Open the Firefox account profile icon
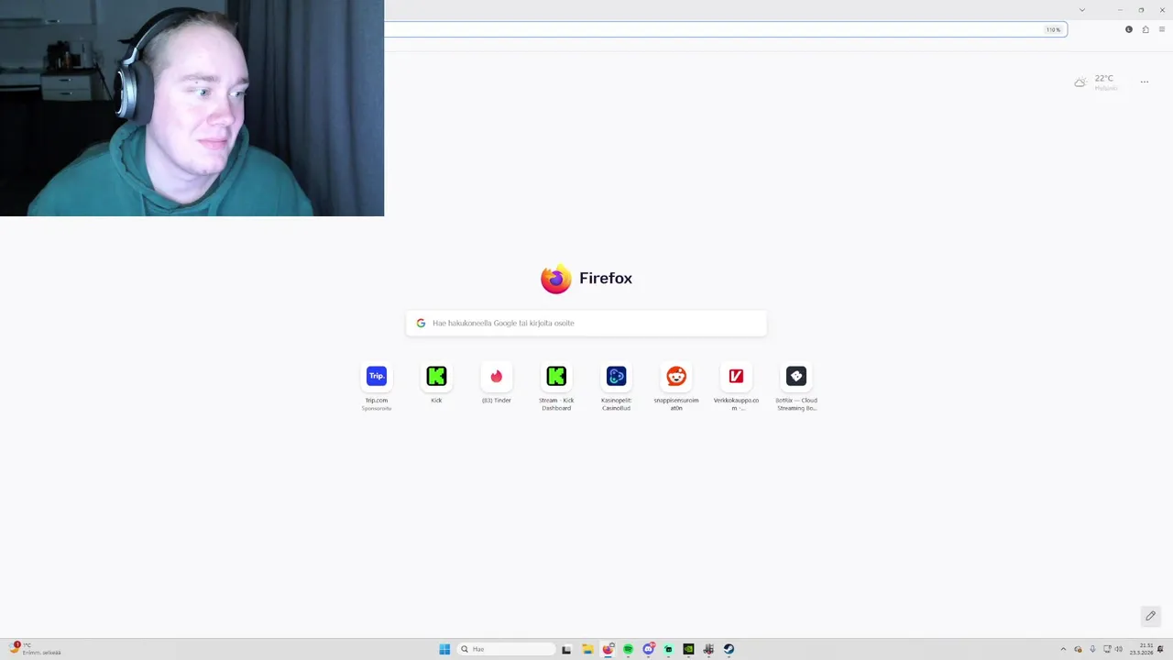This screenshot has width=1173, height=660. point(1129,29)
